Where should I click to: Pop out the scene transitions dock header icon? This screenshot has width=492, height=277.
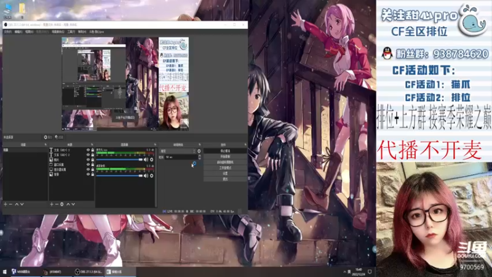pyautogui.click(x=199, y=145)
